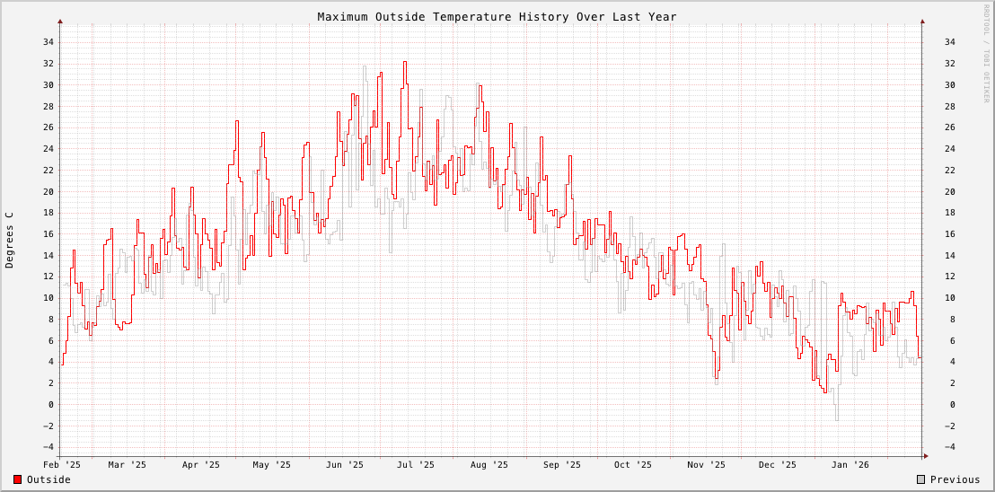This screenshot has height=492, width=995.
Task: Click the gray Previous legend swatch
Action: (x=920, y=479)
